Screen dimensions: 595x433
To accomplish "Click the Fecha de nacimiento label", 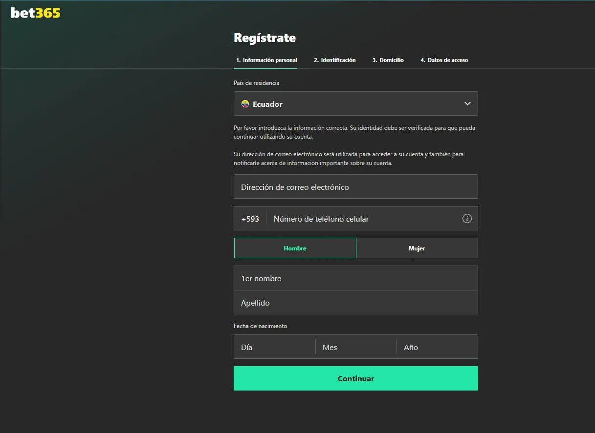I will [x=261, y=326].
